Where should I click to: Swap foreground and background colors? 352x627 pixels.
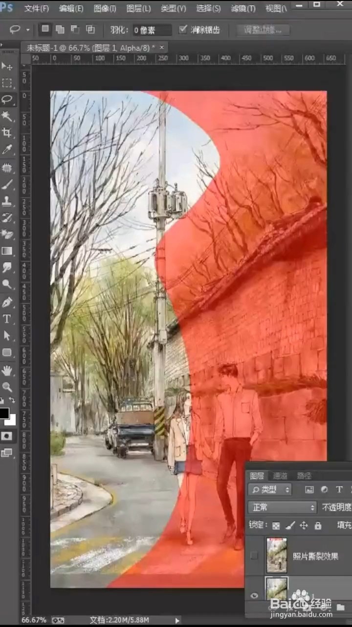[x=12, y=400]
